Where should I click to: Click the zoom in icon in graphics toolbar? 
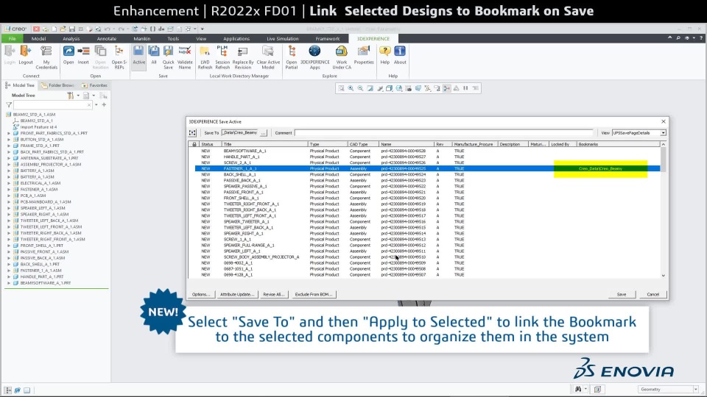point(351,88)
